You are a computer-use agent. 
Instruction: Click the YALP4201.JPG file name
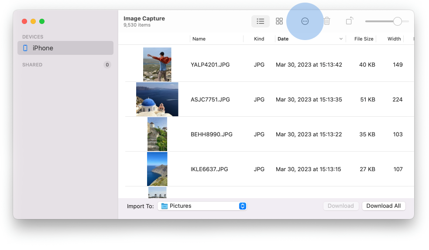210,65
